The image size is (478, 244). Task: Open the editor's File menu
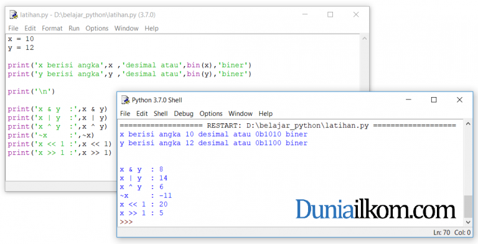pyautogui.click(x=13, y=29)
